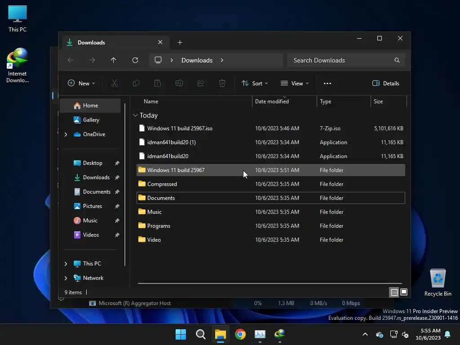The width and height of the screenshot is (460, 345).
Task: Open Windows Start menu on taskbar
Action: click(181, 334)
